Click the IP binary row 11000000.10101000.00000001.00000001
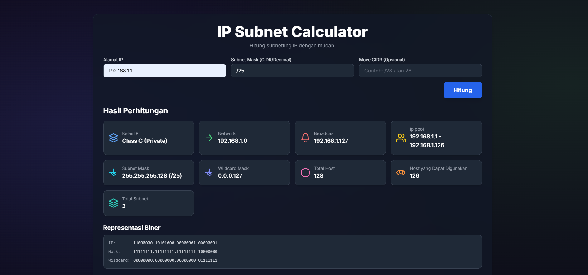Screen dimensions: 588x275 pos(175,243)
